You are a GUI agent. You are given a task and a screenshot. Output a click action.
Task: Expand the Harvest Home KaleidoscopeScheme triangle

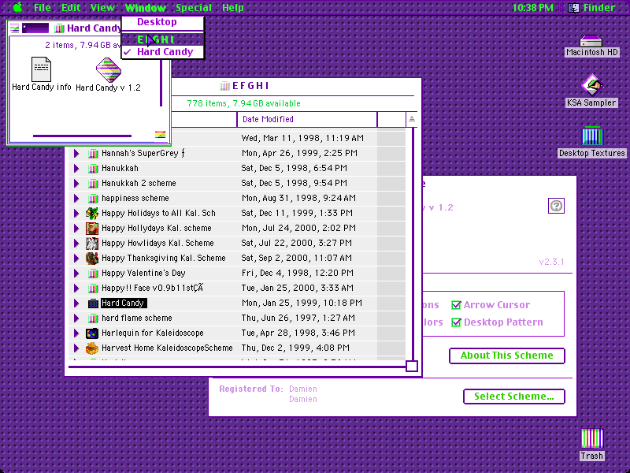76,348
